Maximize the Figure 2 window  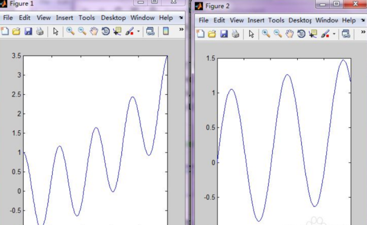tap(336, 4)
